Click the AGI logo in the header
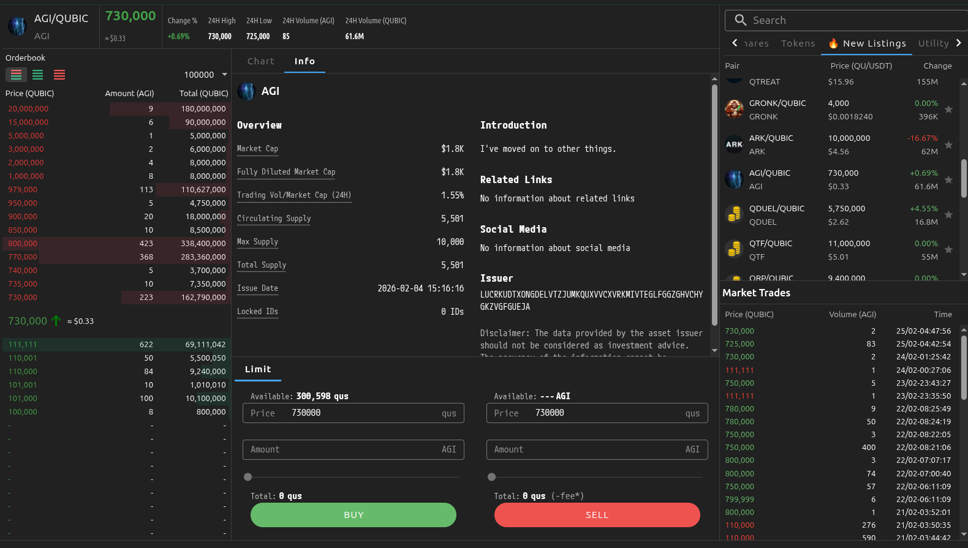This screenshot has height=548, width=968. pos(17,26)
